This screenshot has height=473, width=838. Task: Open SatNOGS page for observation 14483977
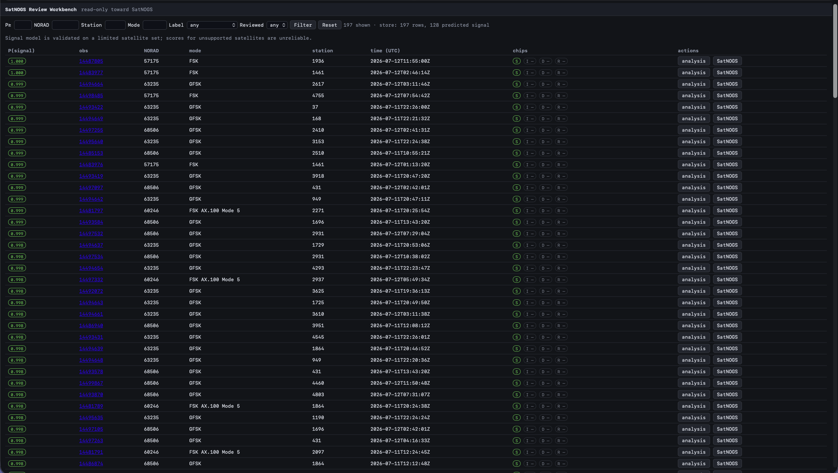point(727,73)
